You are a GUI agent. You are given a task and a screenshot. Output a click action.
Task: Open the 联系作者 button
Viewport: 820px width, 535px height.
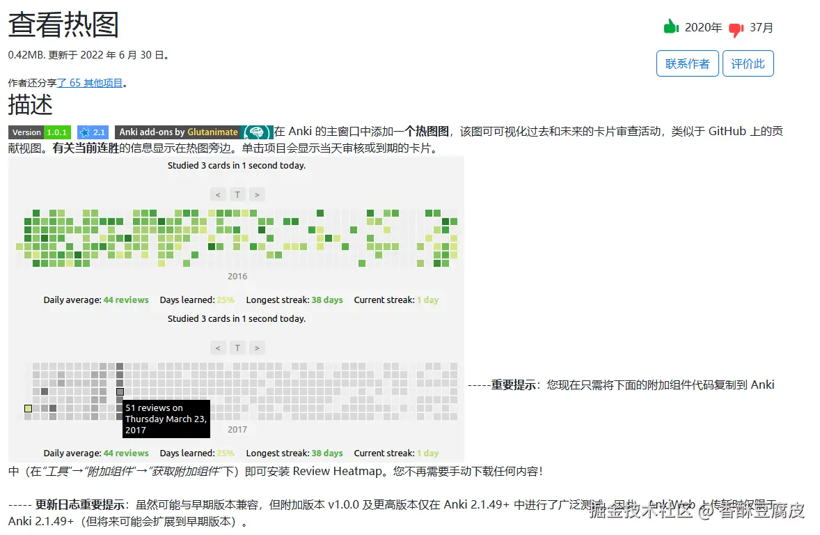(x=687, y=63)
